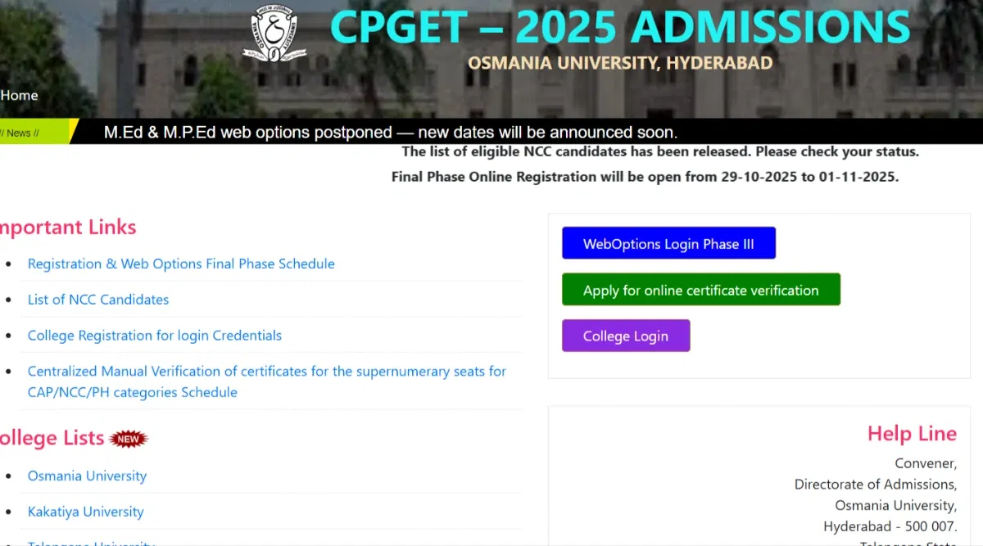Select Kakatiya University in College Lists
This screenshot has height=546, width=983.
point(85,512)
